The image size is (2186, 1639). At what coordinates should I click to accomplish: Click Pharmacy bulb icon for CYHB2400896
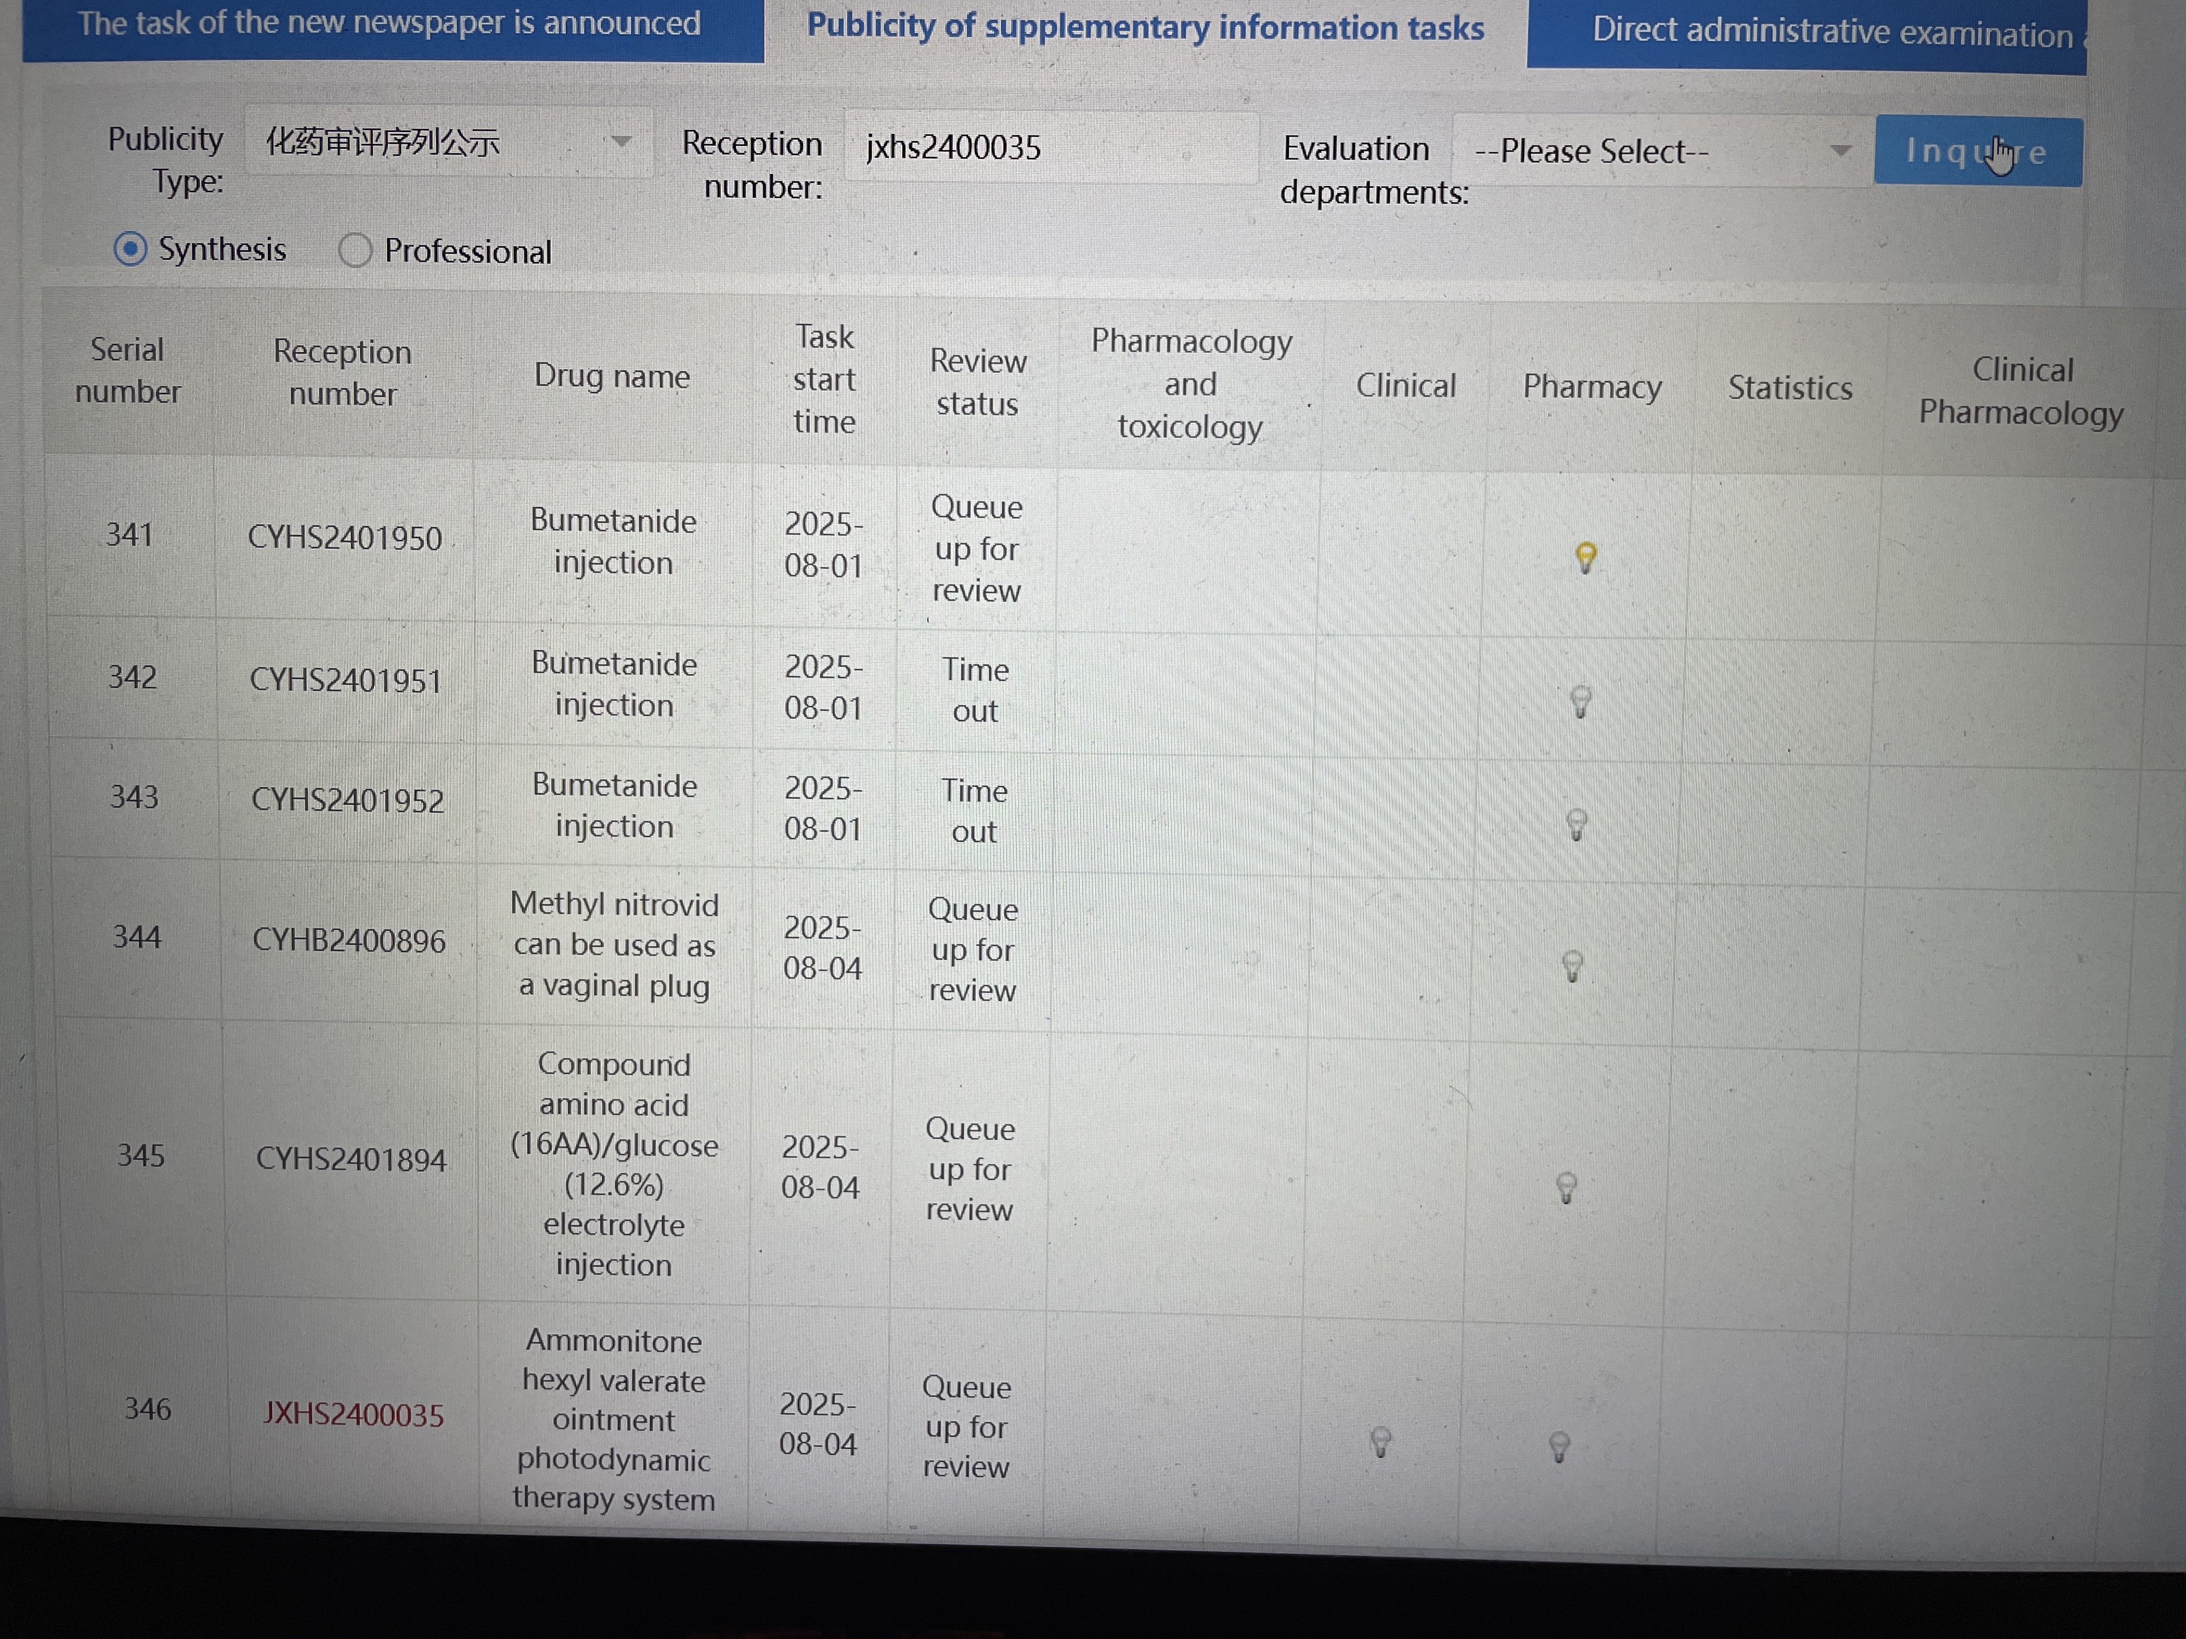1572,965
